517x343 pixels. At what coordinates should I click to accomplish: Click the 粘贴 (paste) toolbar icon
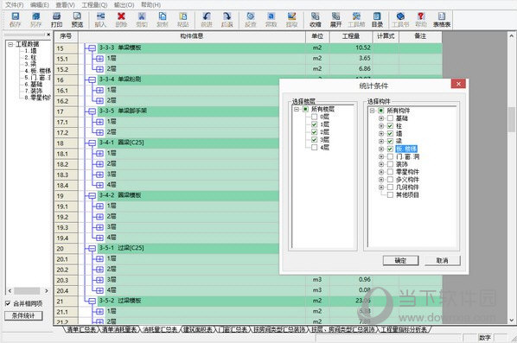183,20
